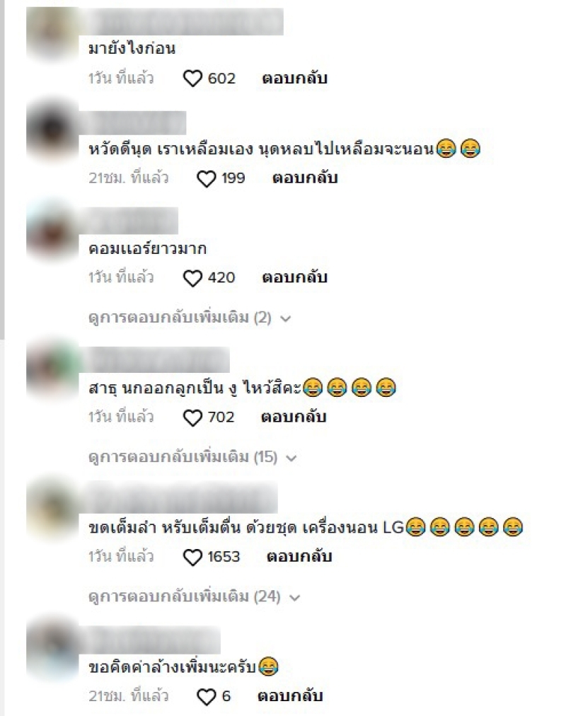Like the comment with 1653 likes
Viewport: 566px width, 716px height.
click(192, 557)
